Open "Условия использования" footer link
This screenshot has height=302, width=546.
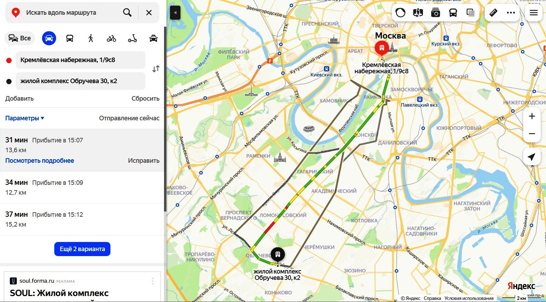coord(469,298)
